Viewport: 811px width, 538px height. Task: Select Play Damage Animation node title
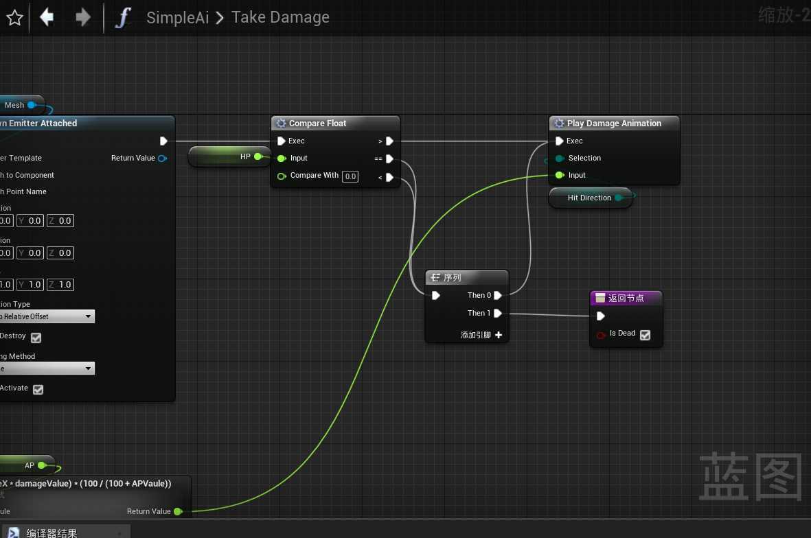[x=614, y=123]
